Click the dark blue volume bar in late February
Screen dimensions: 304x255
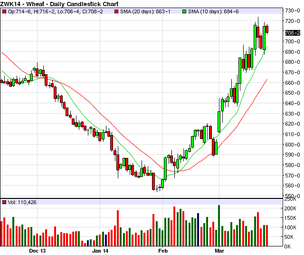[198, 230]
